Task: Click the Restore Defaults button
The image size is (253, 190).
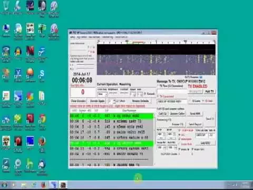Action: pos(140,101)
